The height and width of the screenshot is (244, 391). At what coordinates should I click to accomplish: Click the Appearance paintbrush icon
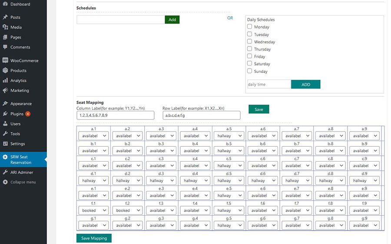pyautogui.click(x=5, y=104)
